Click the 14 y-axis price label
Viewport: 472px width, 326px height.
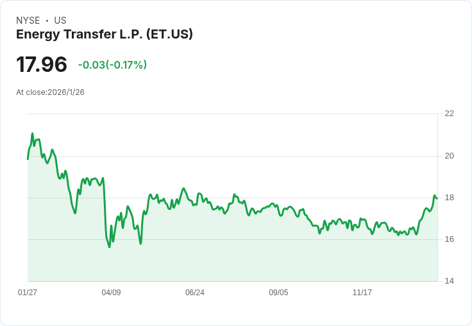point(449,281)
